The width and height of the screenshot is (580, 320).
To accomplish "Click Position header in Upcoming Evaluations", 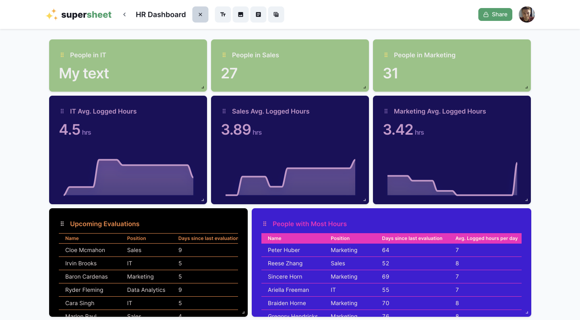I will (x=137, y=238).
